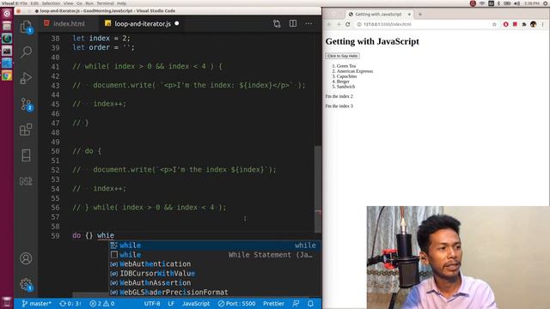The height and width of the screenshot is (309, 550).
Task: Open the Search view in VS Code
Action: tap(26, 51)
